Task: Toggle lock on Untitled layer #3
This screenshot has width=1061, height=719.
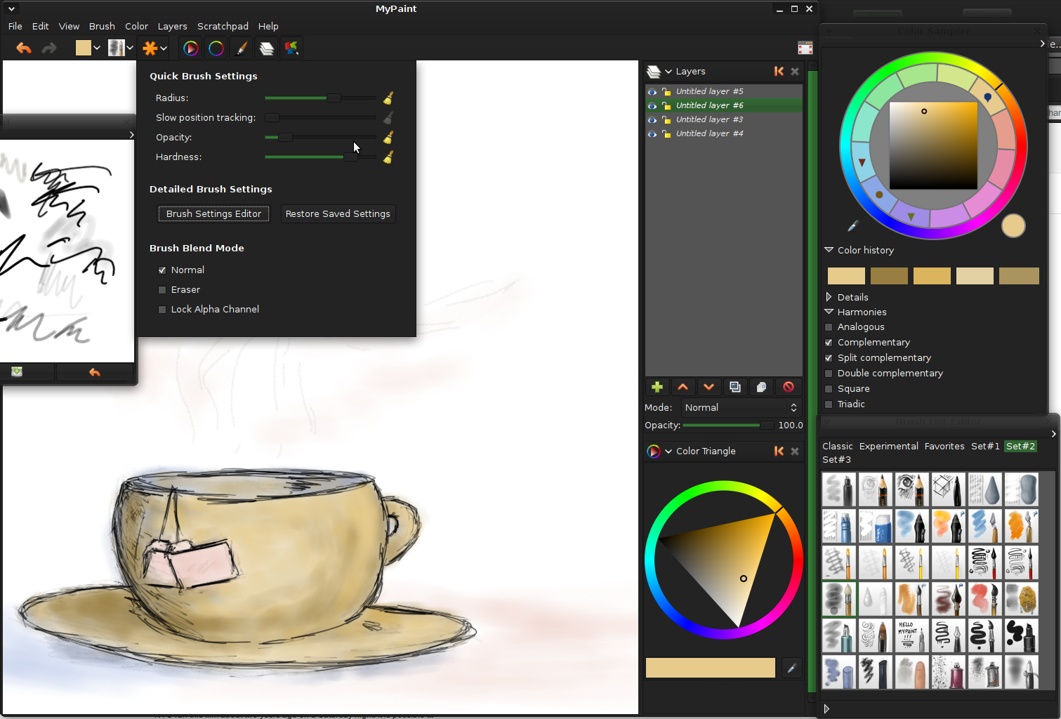Action: pos(666,120)
